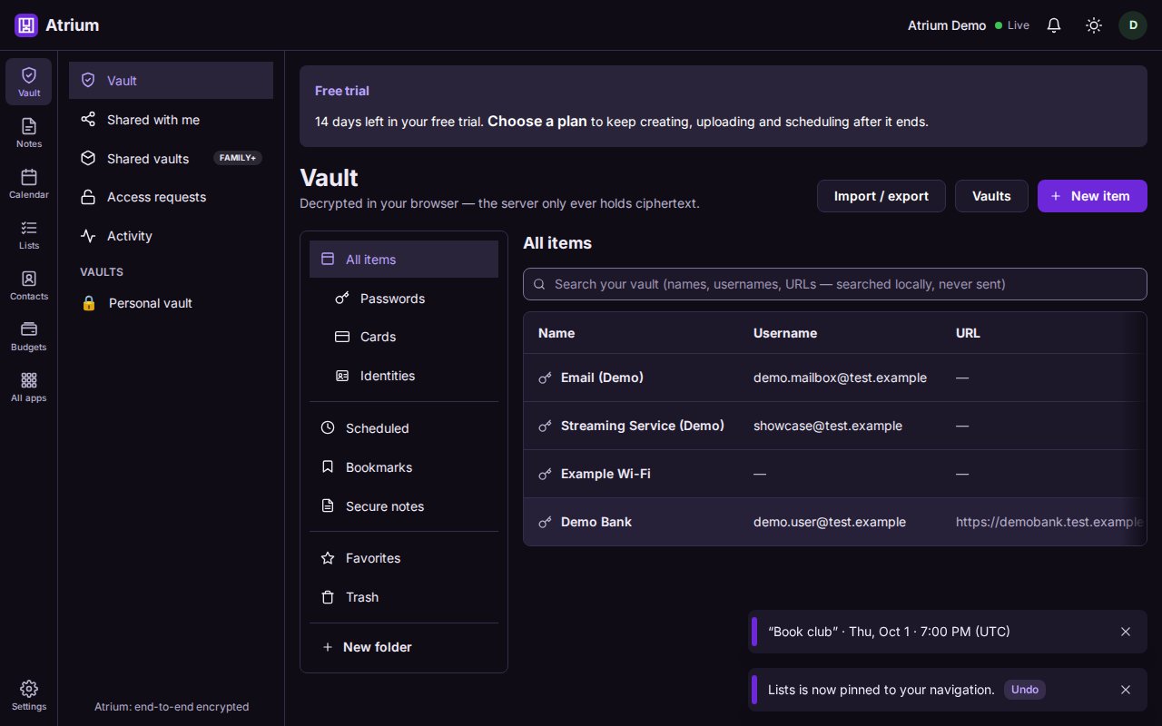The height and width of the screenshot is (726, 1162).
Task: Open the Bookmarks category
Action: coord(404,467)
